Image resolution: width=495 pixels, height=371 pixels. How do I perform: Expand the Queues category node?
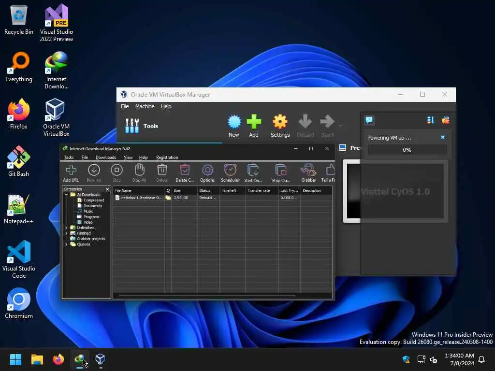(66, 244)
